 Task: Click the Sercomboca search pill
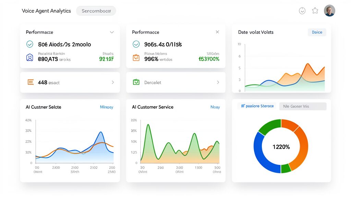pyautogui.click(x=96, y=11)
